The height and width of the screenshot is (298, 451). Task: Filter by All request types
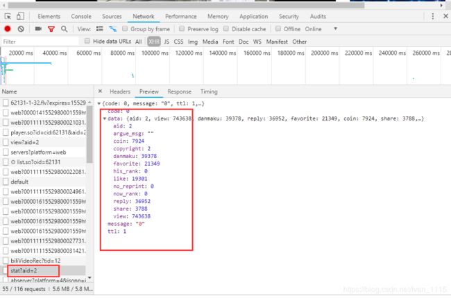[x=138, y=42]
